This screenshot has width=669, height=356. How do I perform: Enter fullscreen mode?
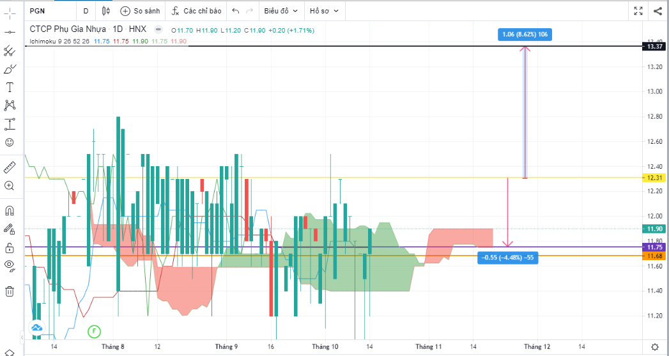[x=638, y=11]
